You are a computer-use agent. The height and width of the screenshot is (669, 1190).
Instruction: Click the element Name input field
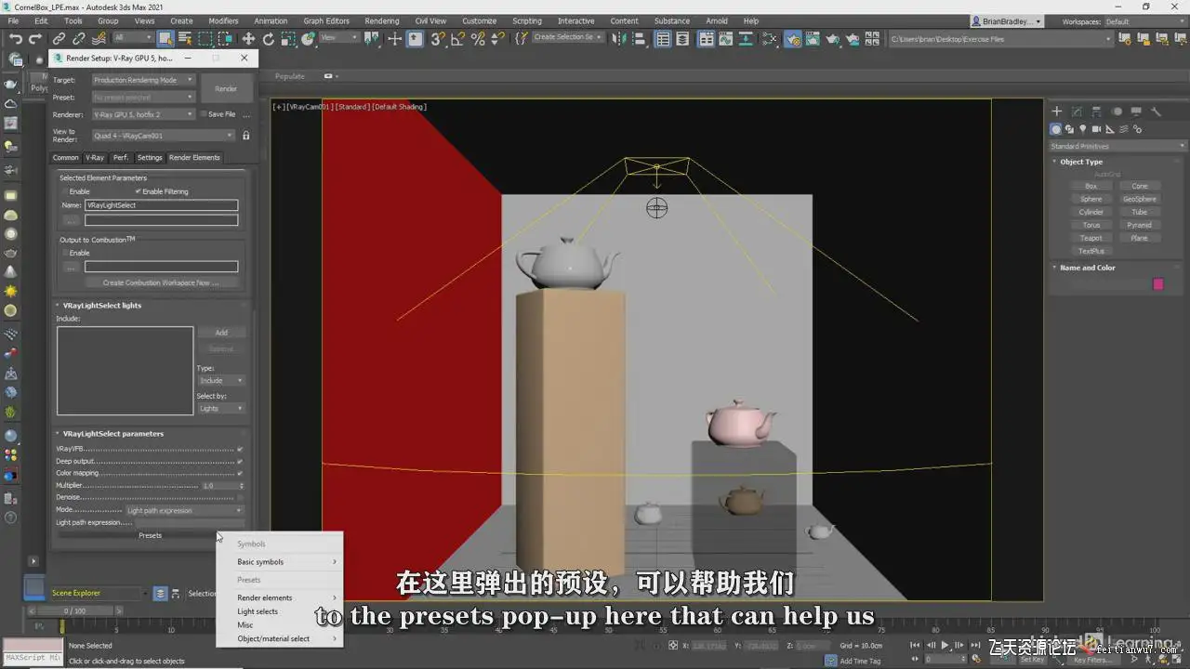coord(162,205)
